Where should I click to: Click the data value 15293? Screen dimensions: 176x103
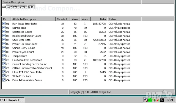[102, 32]
